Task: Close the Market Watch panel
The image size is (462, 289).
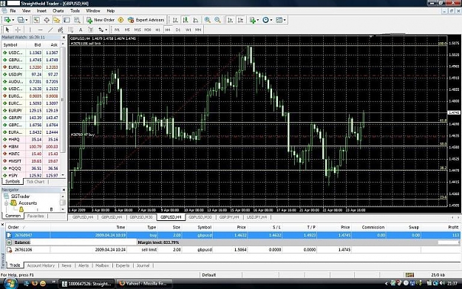Action: (64, 38)
